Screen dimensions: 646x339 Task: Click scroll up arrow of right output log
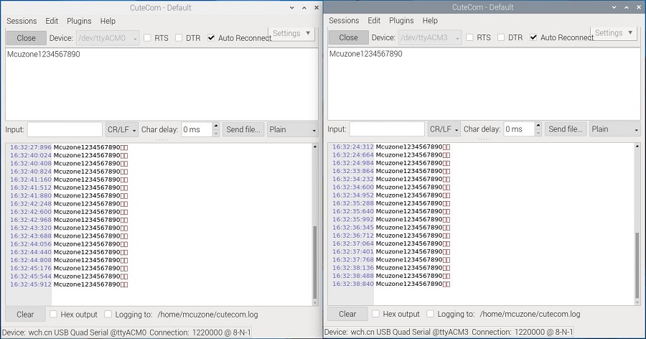637,146
